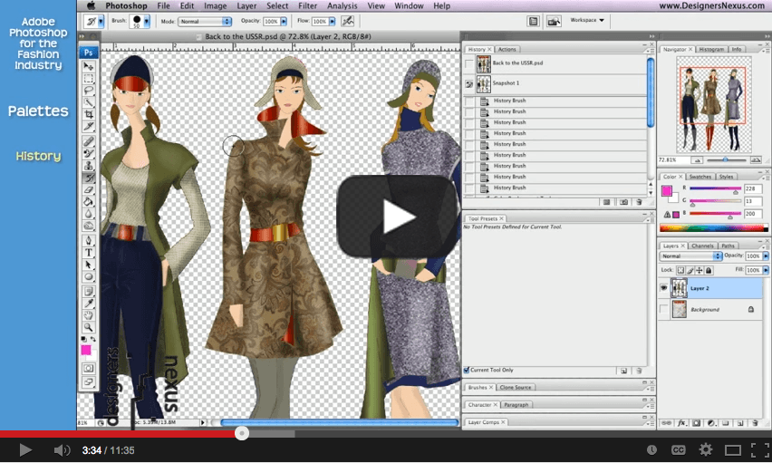The width and height of the screenshot is (772, 463).
Task: Show Background layer visibility box
Action: [663, 309]
